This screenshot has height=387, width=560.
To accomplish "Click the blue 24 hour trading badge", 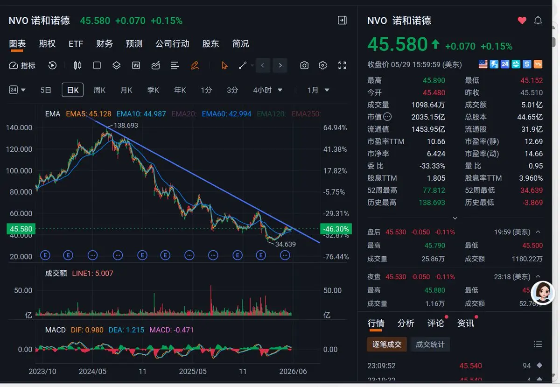I will tap(505, 64).
